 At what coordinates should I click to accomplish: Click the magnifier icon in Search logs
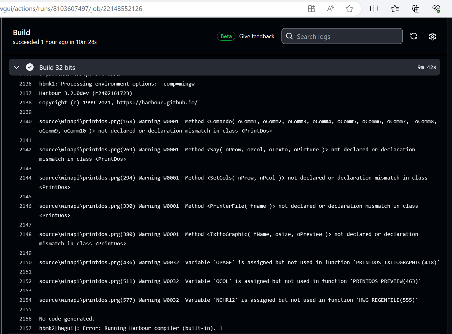(x=289, y=36)
